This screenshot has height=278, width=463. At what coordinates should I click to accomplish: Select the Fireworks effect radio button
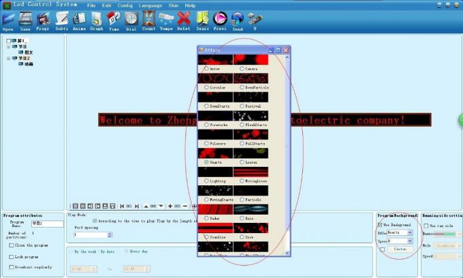pyautogui.click(x=206, y=125)
